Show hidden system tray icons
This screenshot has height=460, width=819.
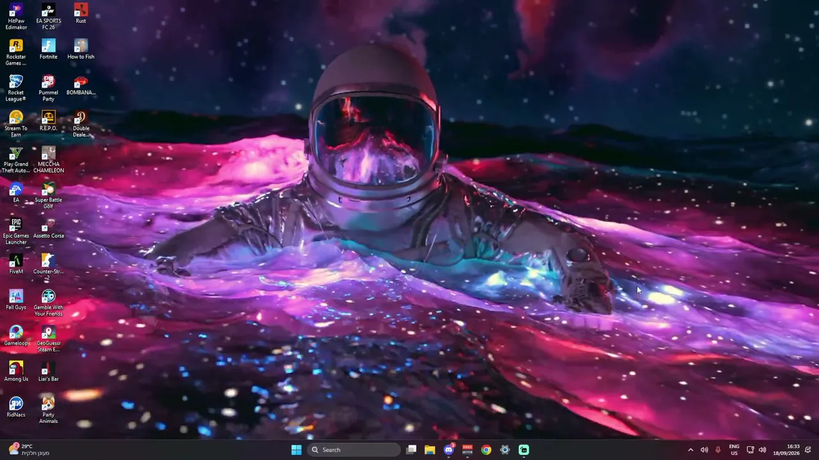(690, 450)
